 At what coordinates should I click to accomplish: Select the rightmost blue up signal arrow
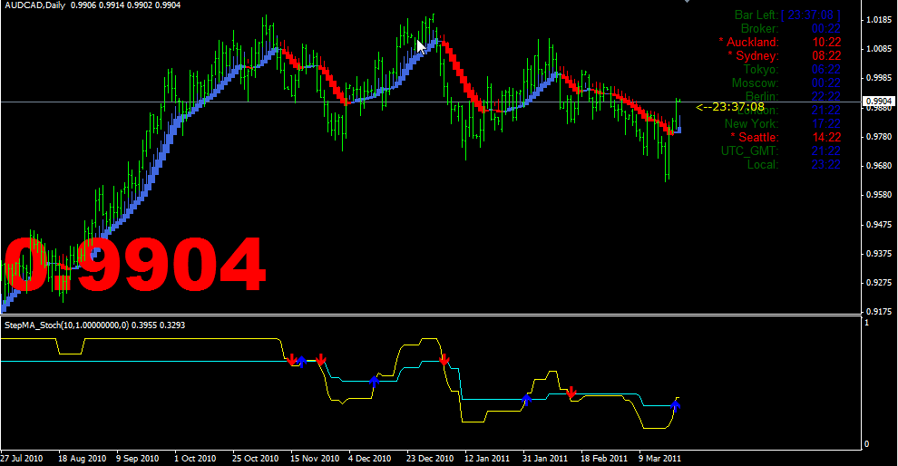pos(675,403)
